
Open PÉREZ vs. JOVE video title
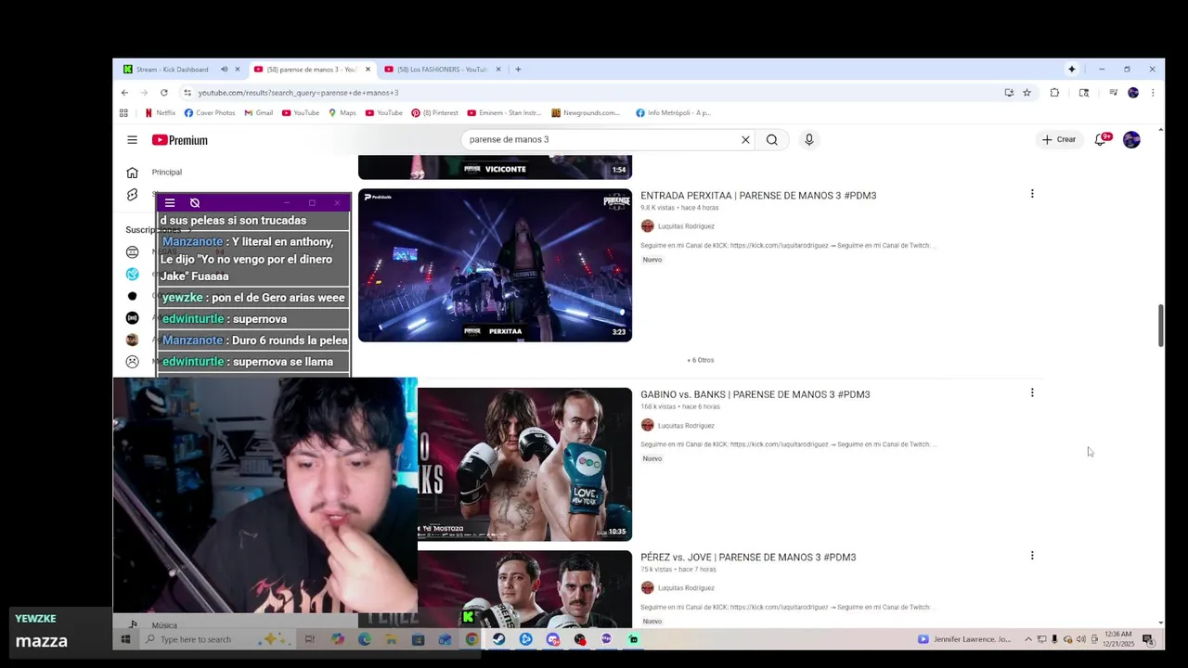point(748,558)
